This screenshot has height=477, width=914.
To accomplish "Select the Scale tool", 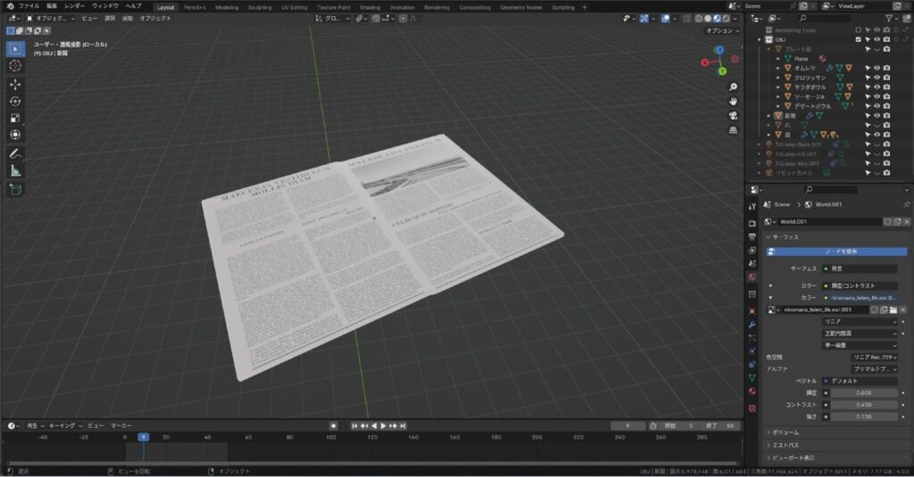I will click(15, 119).
